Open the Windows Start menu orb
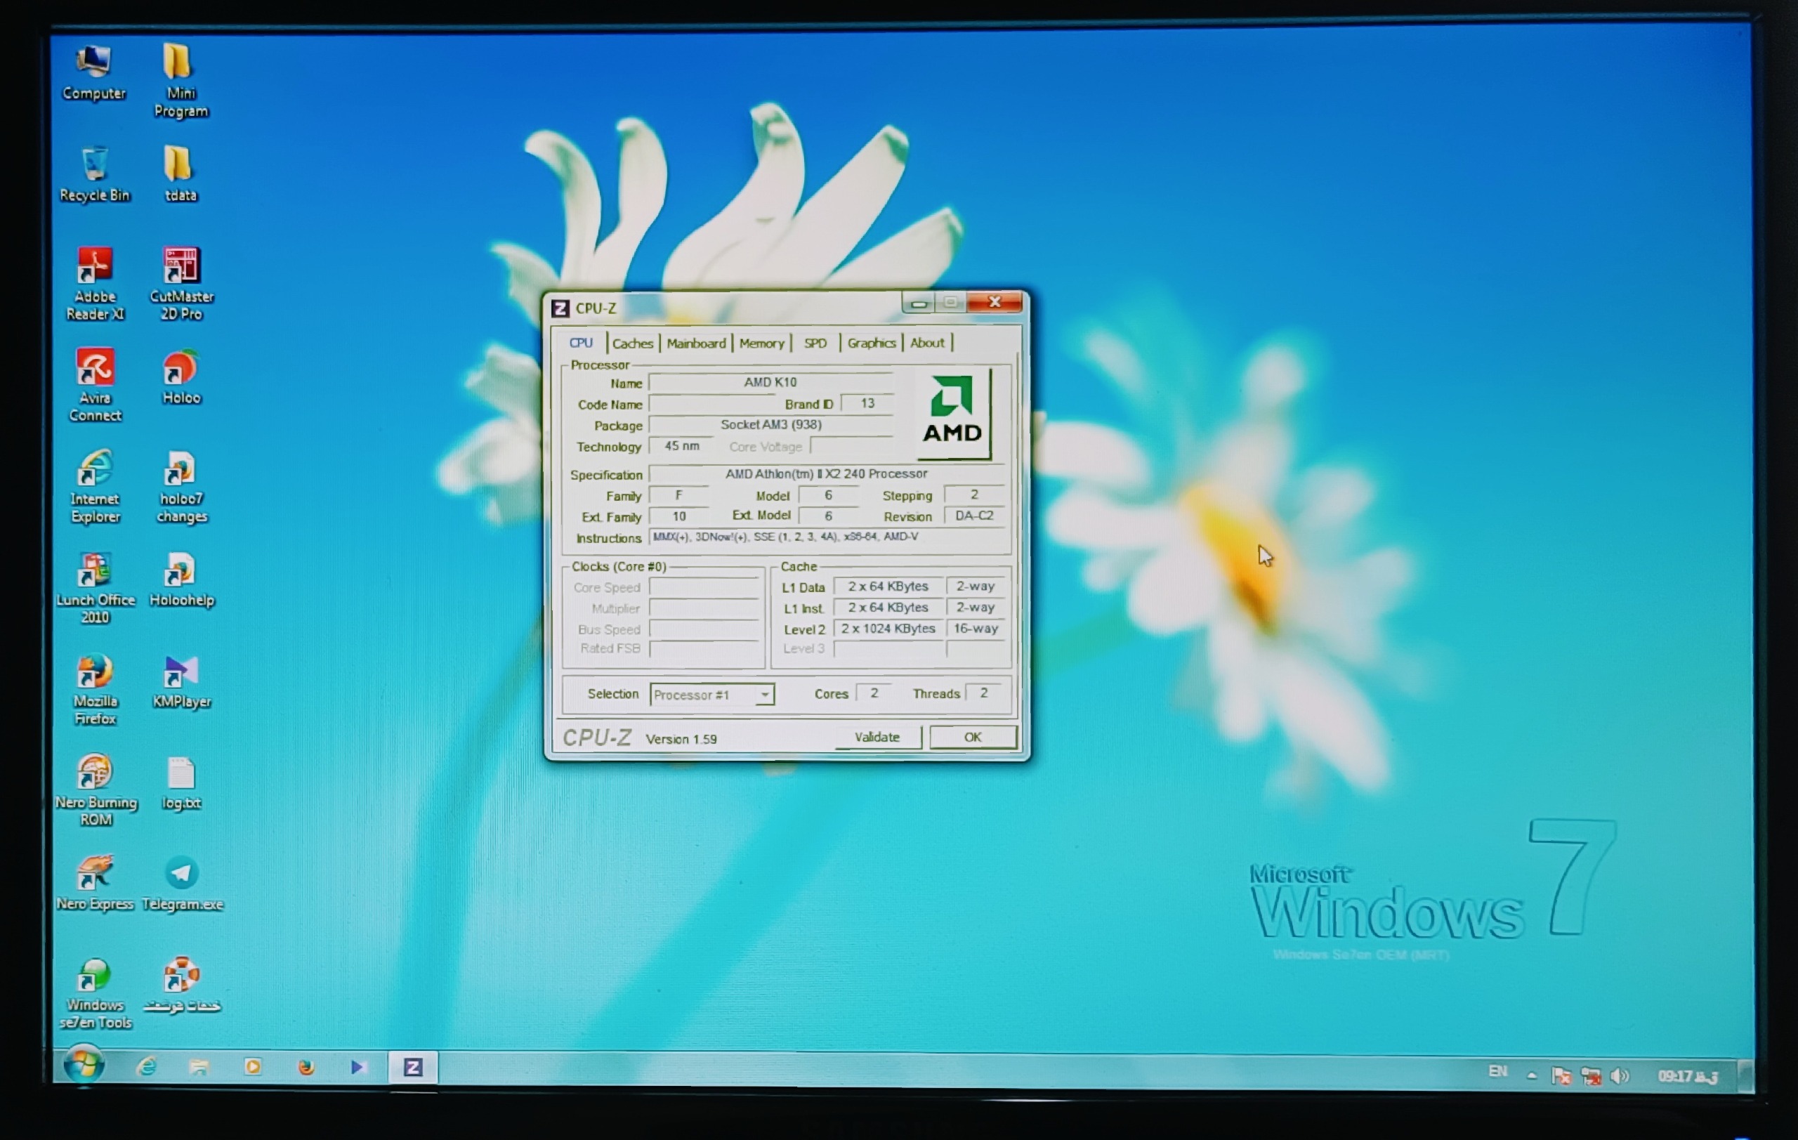Screen dimensions: 1798x1140 pos(84,1064)
